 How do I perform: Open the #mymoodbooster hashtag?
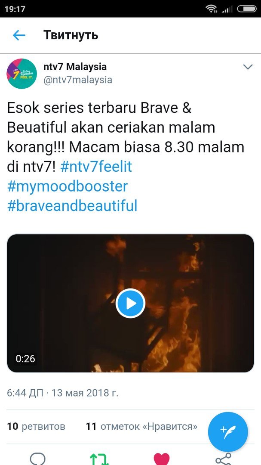[x=67, y=186]
